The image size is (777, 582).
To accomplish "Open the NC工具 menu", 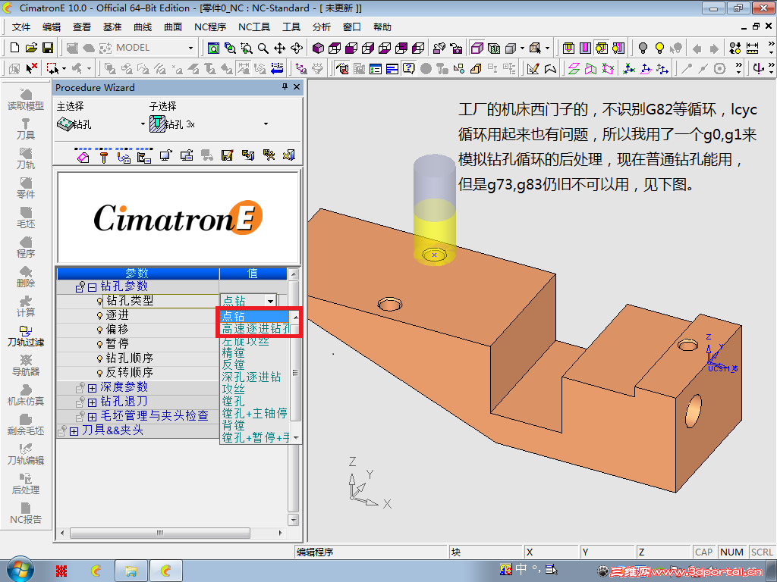I will coord(254,27).
